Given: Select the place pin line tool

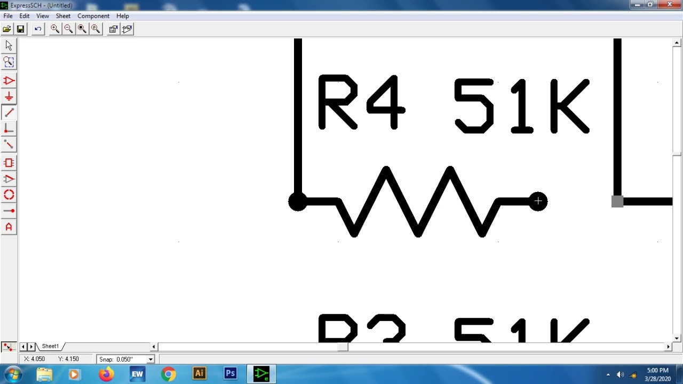Looking at the screenshot, I should [9, 211].
